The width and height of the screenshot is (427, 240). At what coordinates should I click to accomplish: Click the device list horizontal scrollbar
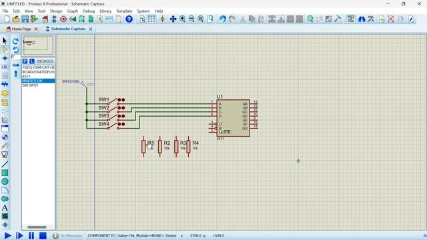point(37,227)
